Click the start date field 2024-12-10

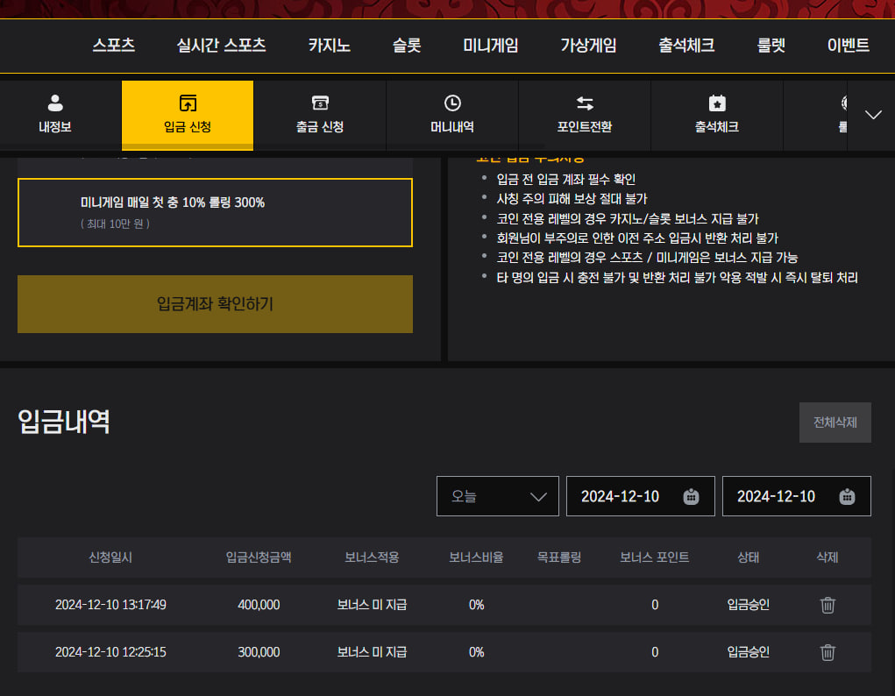point(621,496)
